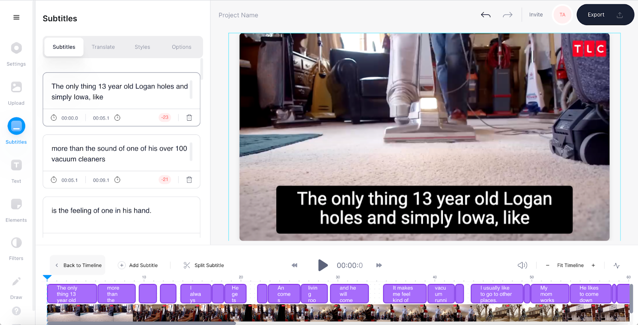
Task: Switch to the Translate tab
Action: [103, 47]
